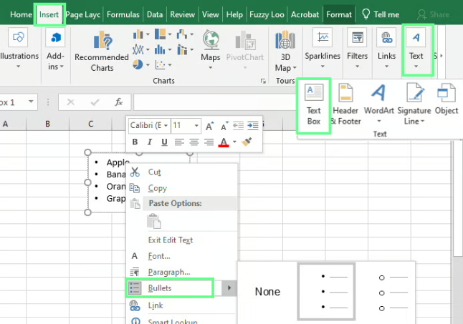The height and width of the screenshot is (324, 463).
Task: Select None bullet option
Action: pyautogui.click(x=267, y=292)
